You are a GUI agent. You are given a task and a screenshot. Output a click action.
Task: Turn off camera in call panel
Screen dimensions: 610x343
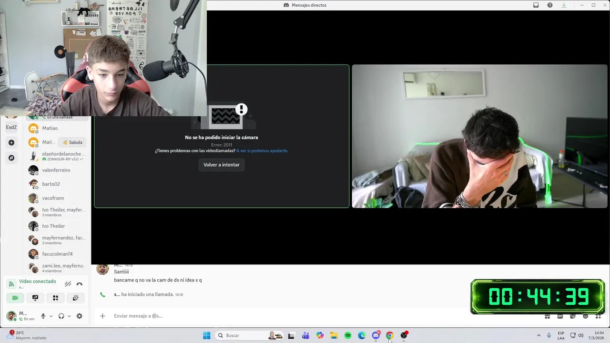15,298
